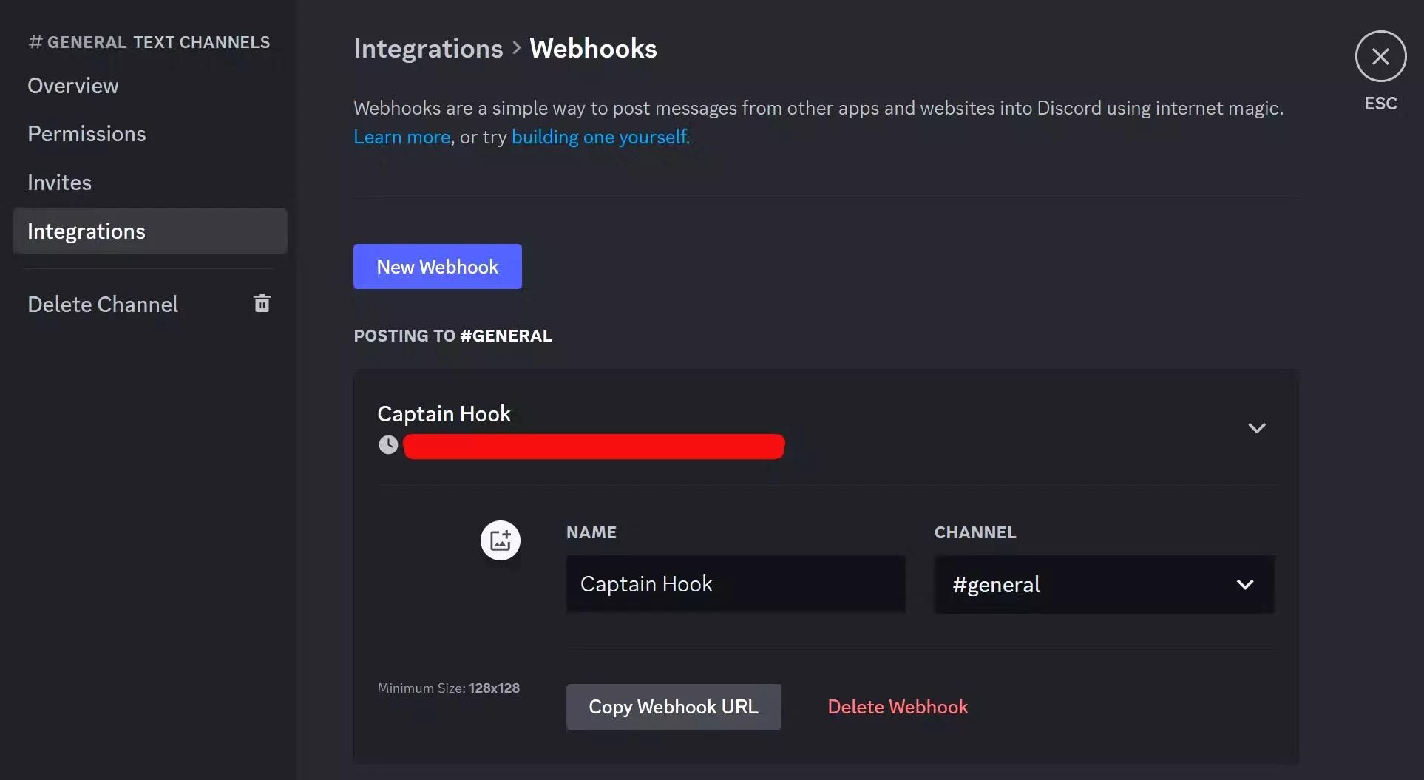This screenshot has width=1424, height=780.
Task: Click the clock icon next to the webhook URL
Action: (x=388, y=444)
